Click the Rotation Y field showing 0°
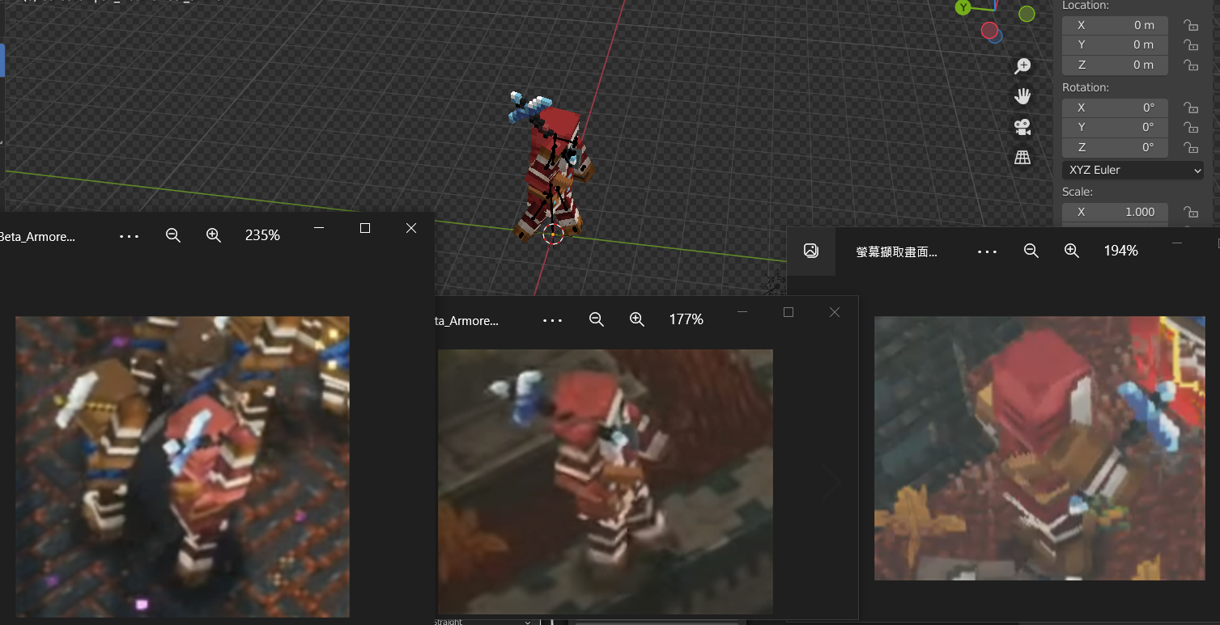The height and width of the screenshot is (625, 1220). (x=1115, y=128)
